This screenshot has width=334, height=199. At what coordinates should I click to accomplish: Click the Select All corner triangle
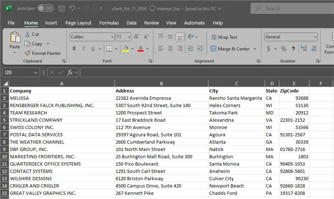coord(5,83)
